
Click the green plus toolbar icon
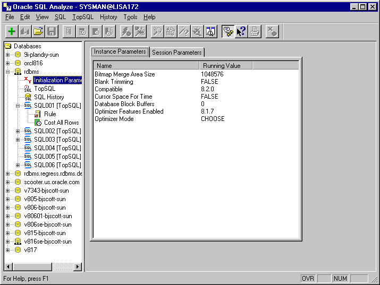tap(12, 32)
